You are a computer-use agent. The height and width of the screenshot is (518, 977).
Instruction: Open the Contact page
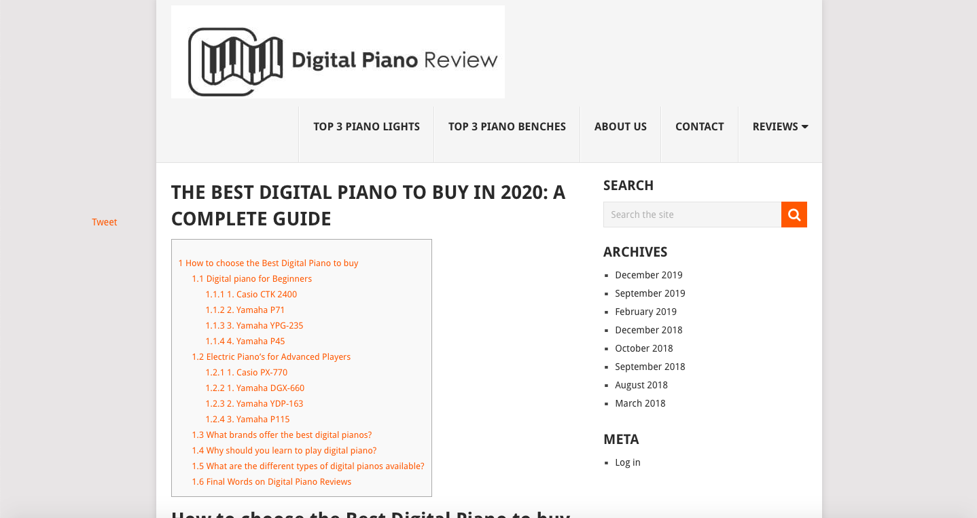point(699,126)
